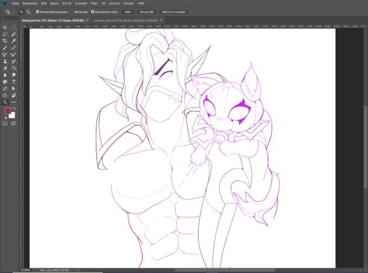Select the Zoom tool in toolbox

point(5,102)
